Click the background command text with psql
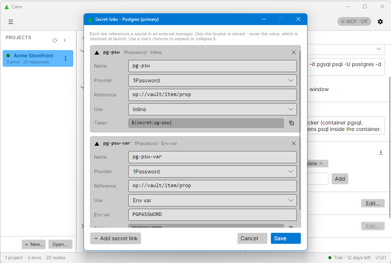This screenshot has width=391, height=263. 345,64
